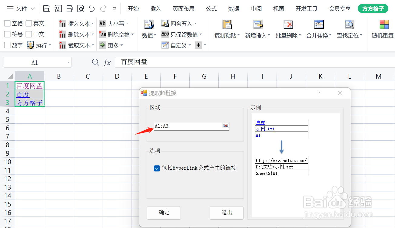Image resolution: width=395 pixels, height=228 pixels.
Task: Click the help question mark in dialog
Action: coord(319,93)
